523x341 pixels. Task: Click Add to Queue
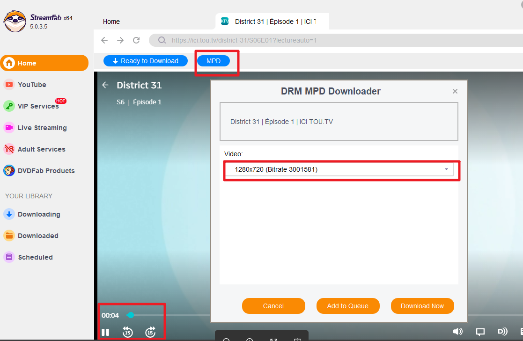(348, 306)
